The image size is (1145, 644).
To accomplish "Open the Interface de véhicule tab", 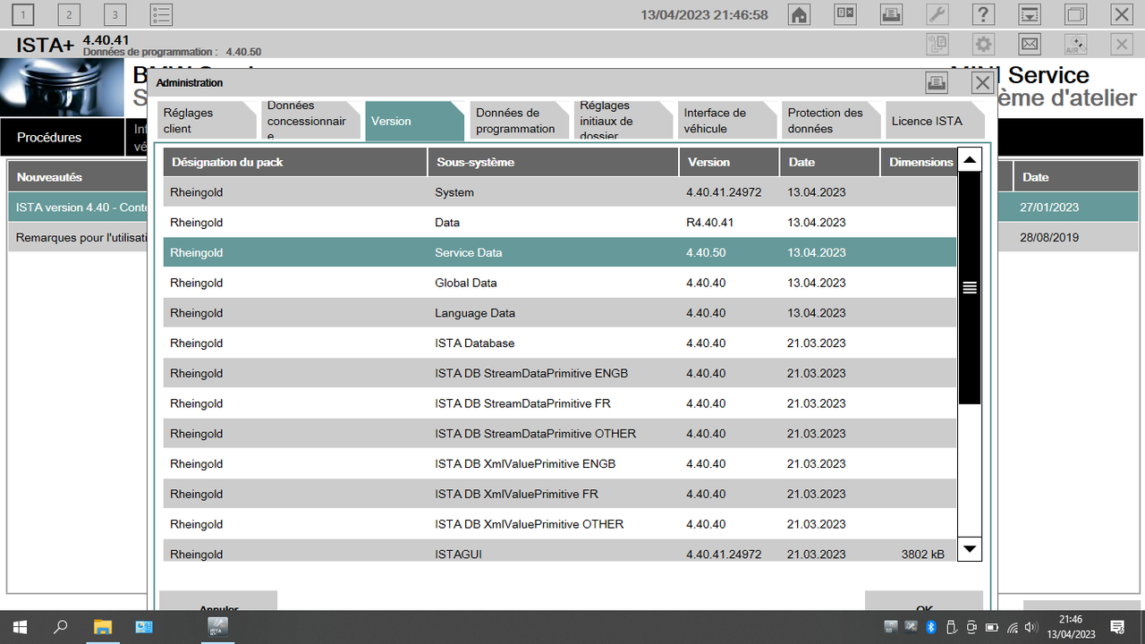I will coord(727,121).
